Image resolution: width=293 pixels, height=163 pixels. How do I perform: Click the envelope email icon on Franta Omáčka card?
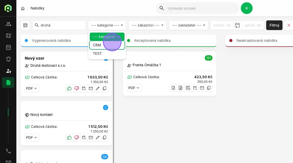coord(202,88)
